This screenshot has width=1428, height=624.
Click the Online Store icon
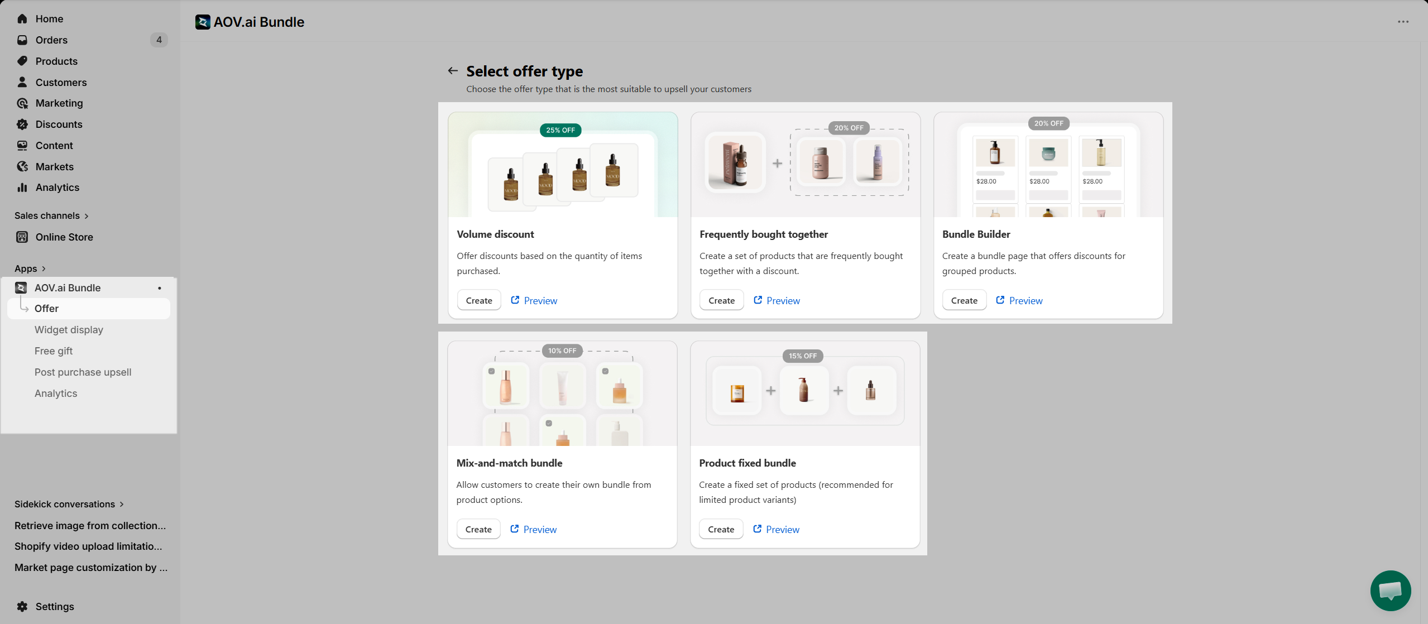click(x=22, y=237)
